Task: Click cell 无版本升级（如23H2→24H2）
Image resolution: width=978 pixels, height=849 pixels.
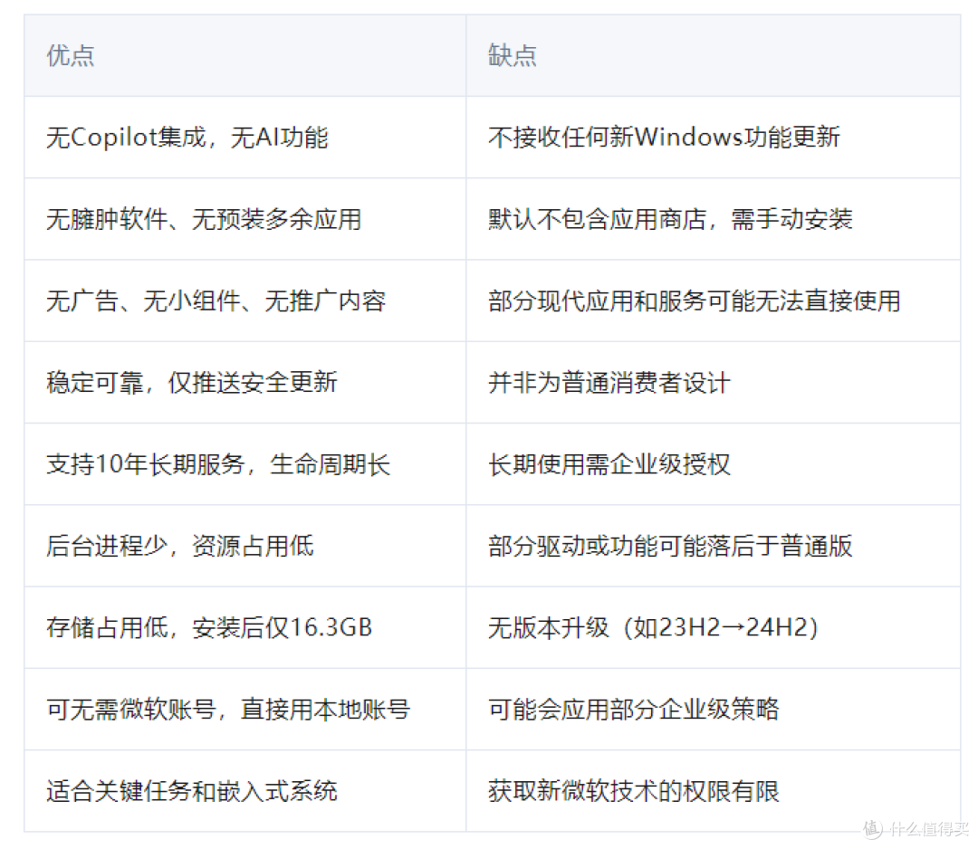Action: [x=713, y=627]
